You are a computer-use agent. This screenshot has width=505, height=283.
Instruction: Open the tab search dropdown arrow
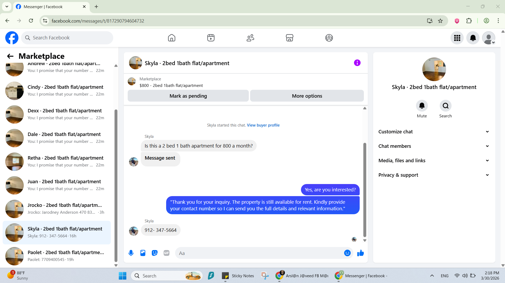[x=7, y=7]
